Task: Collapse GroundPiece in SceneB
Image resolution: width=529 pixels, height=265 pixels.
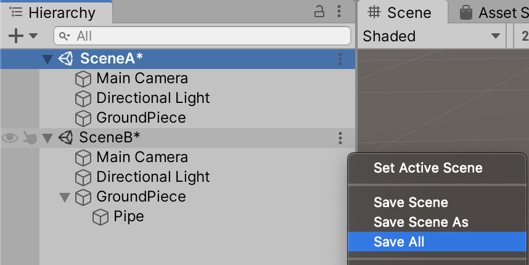Action: point(64,197)
